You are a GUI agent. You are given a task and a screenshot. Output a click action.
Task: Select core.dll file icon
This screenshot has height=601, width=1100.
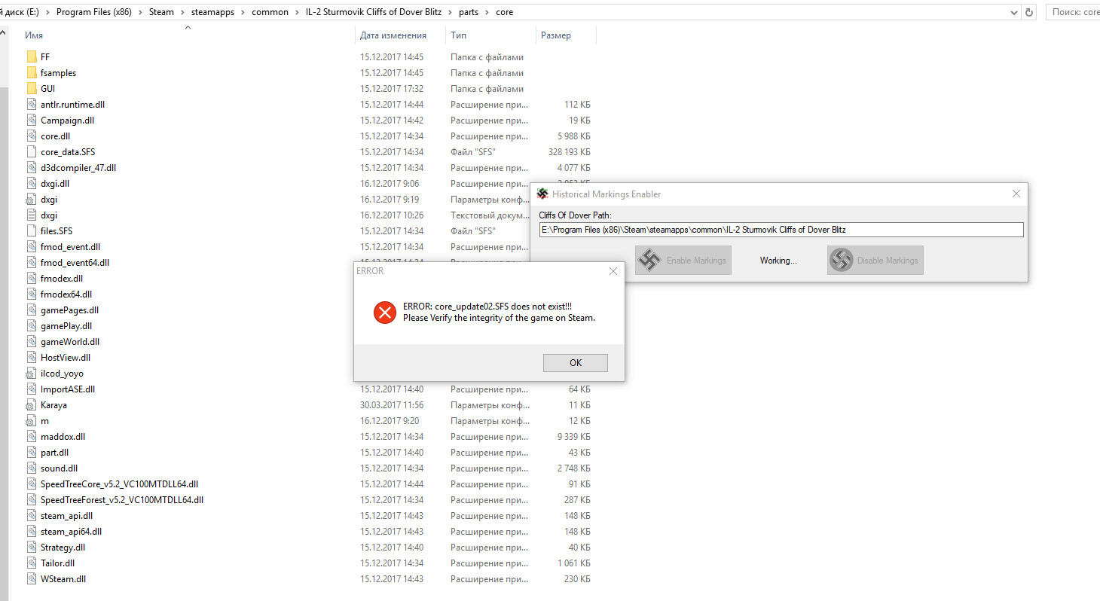click(31, 136)
